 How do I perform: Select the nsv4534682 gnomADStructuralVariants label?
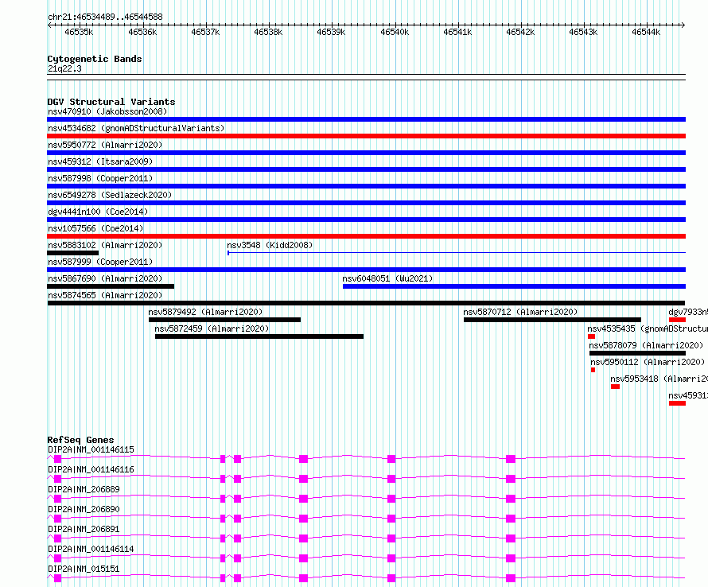[x=136, y=128]
